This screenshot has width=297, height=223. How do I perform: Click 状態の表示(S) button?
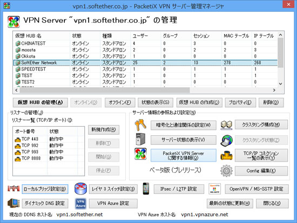[156, 102]
